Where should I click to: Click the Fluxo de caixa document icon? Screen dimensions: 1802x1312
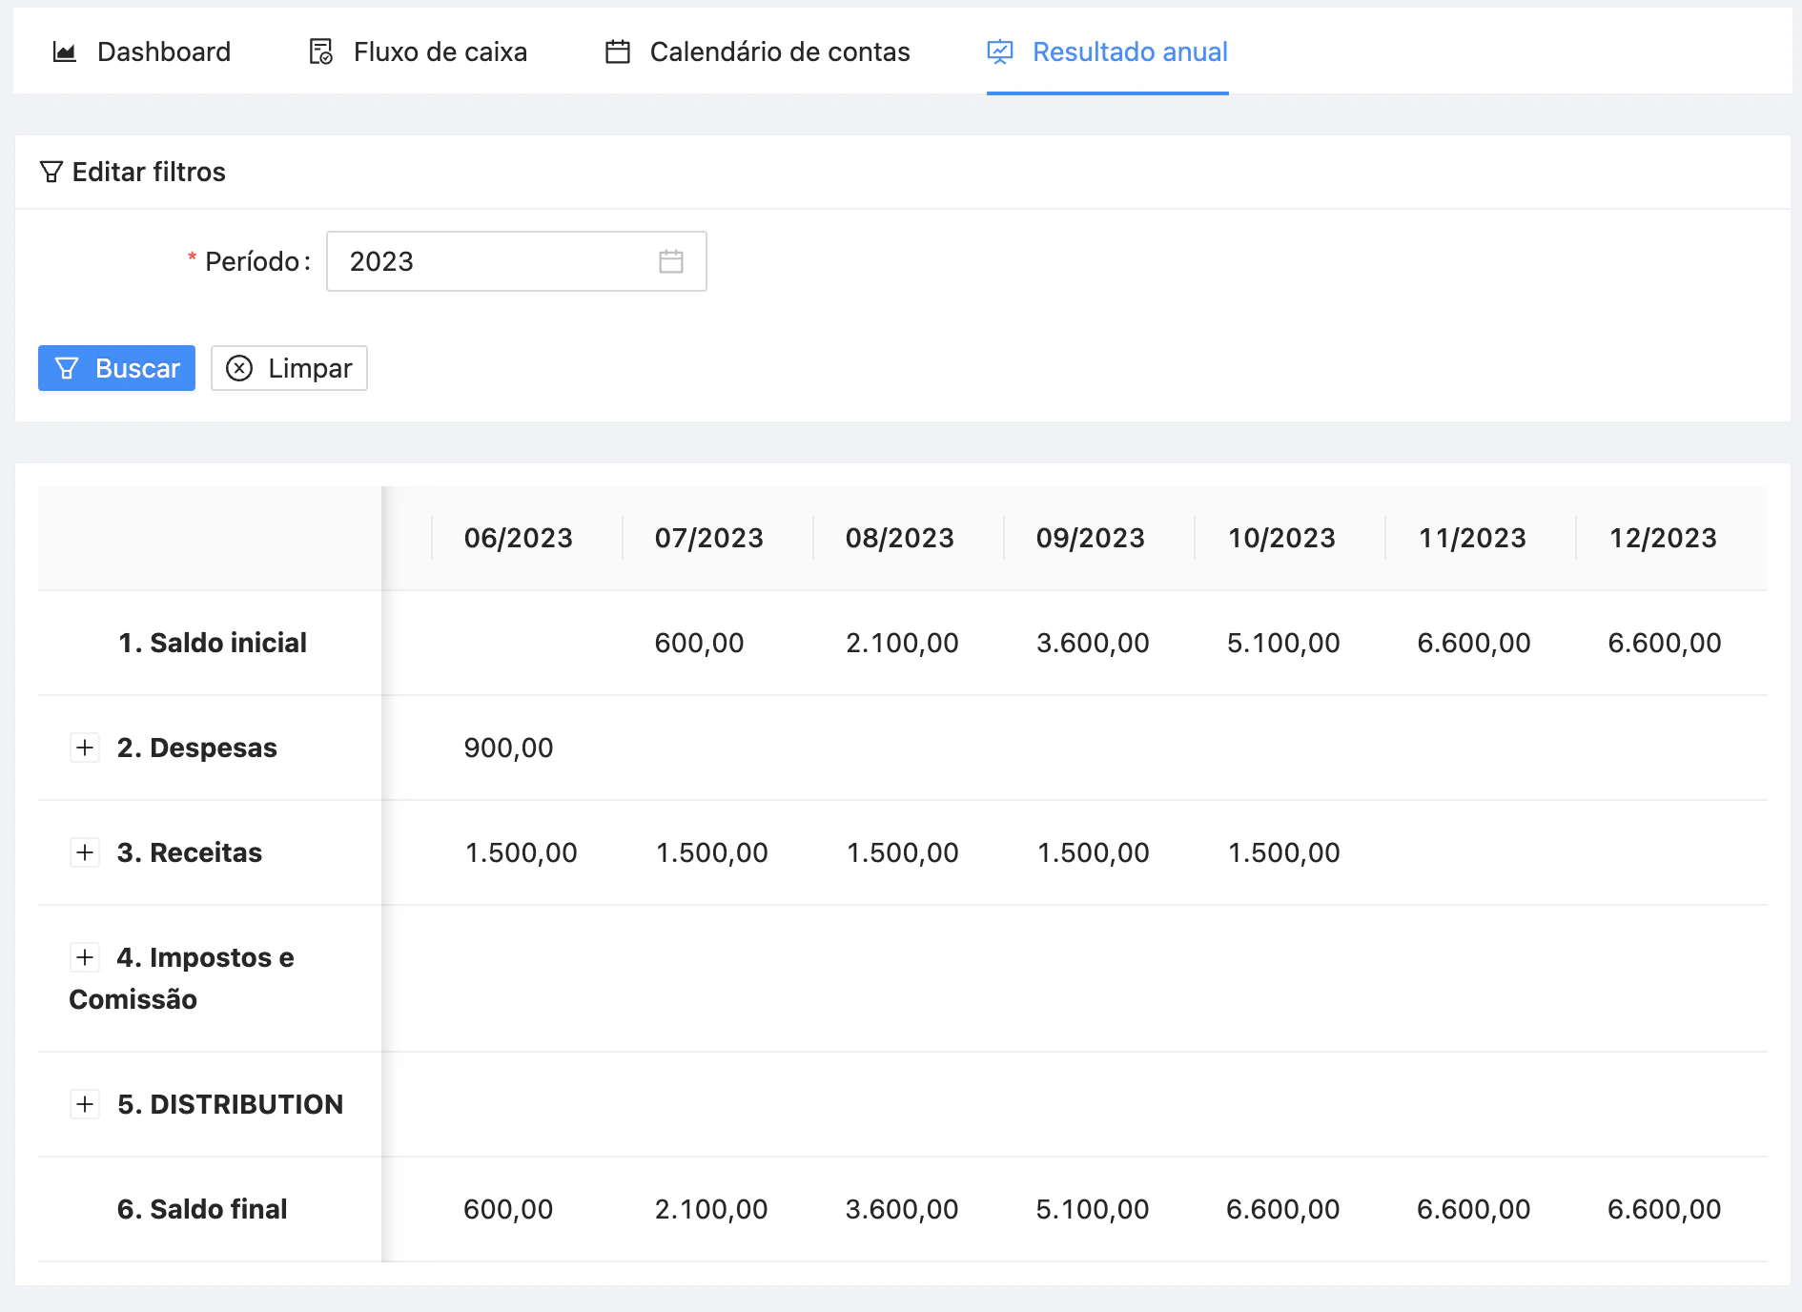tap(321, 52)
